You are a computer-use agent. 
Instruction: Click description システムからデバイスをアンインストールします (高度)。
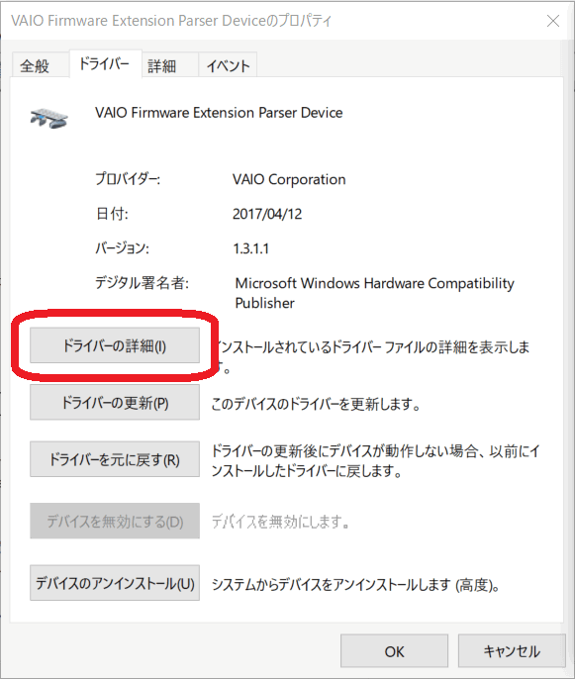(x=355, y=585)
